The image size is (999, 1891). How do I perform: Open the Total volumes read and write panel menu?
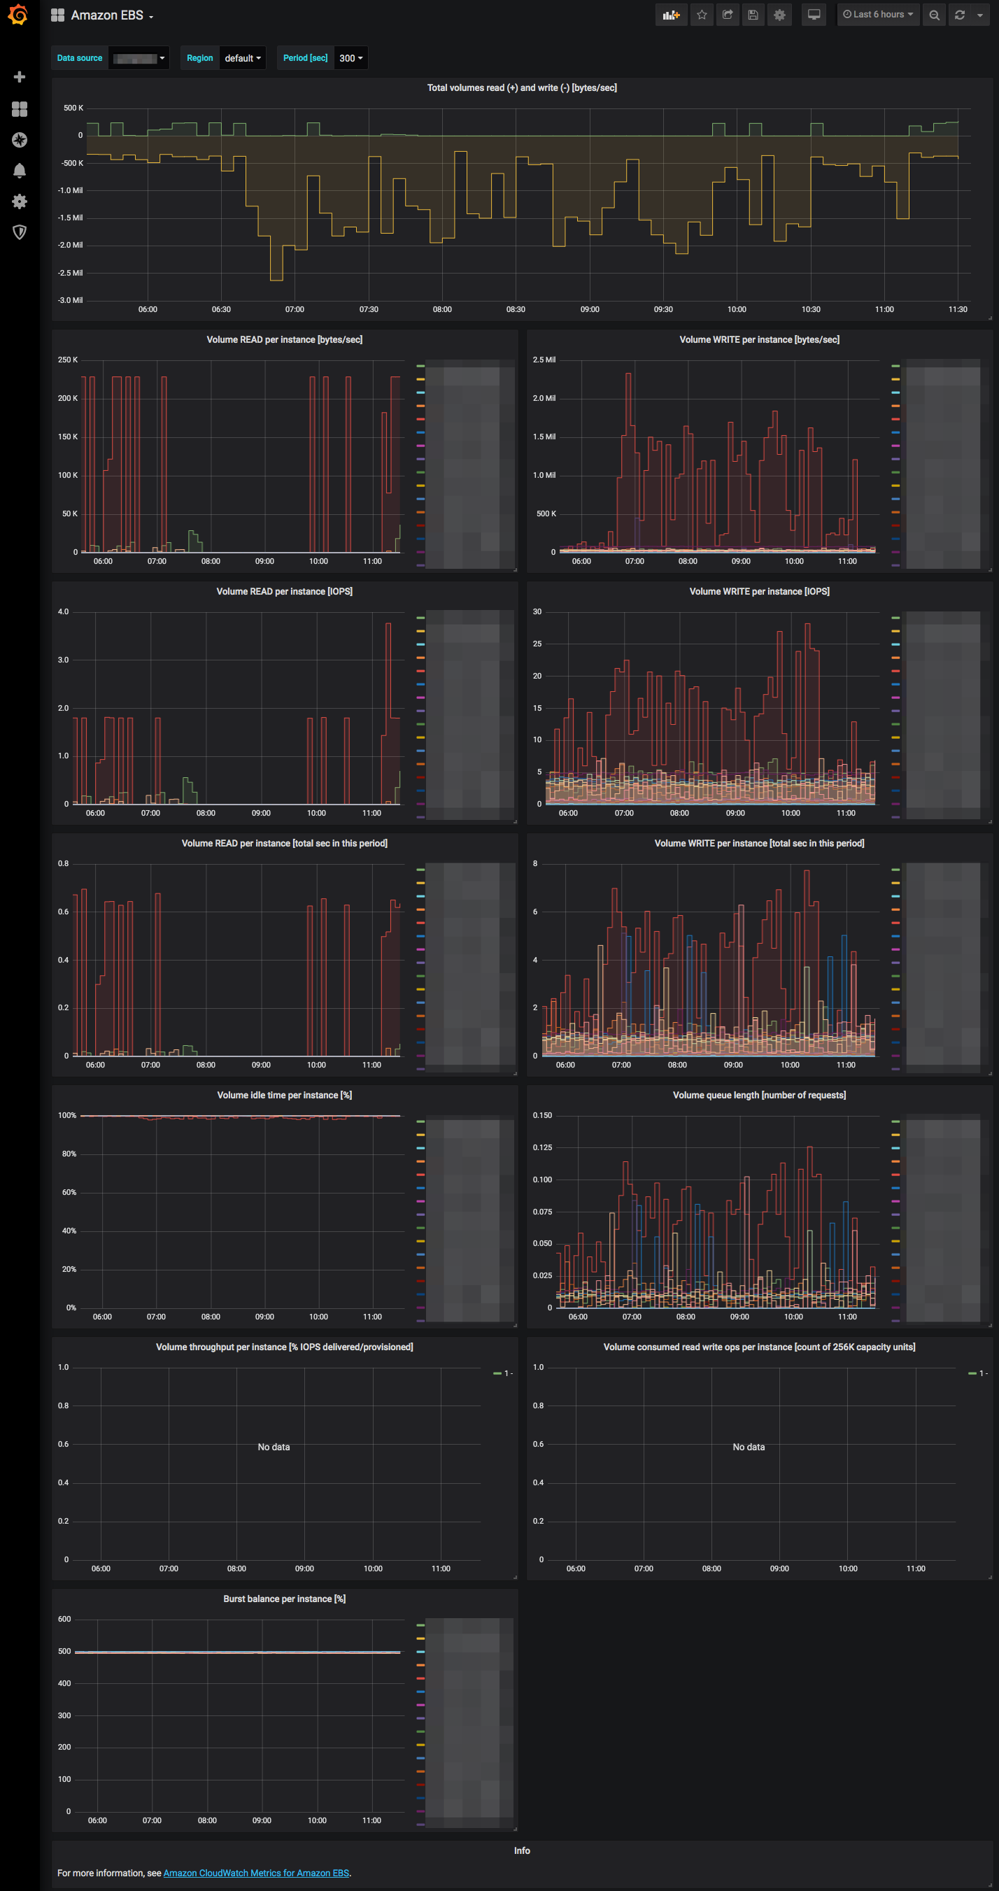522,88
